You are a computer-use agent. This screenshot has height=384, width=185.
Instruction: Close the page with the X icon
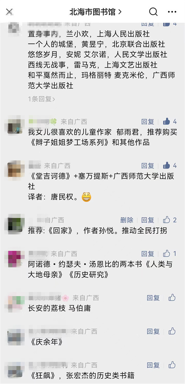pyautogui.click(x=9, y=11)
